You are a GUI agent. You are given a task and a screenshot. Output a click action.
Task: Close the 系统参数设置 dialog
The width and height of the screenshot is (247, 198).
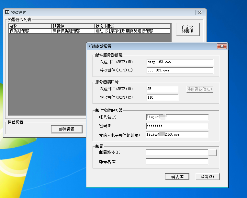(x=222, y=46)
